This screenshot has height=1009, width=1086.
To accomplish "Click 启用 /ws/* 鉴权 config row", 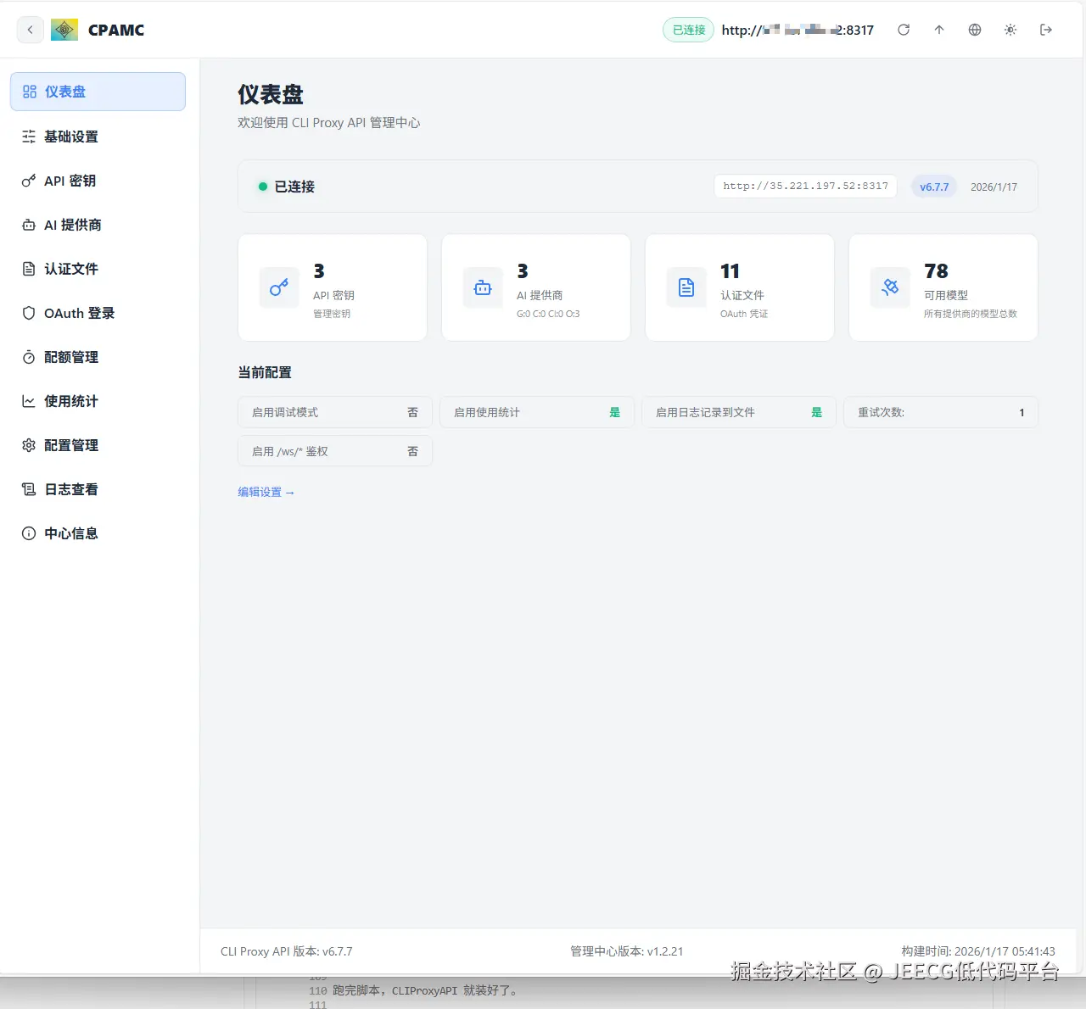I will (x=335, y=451).
